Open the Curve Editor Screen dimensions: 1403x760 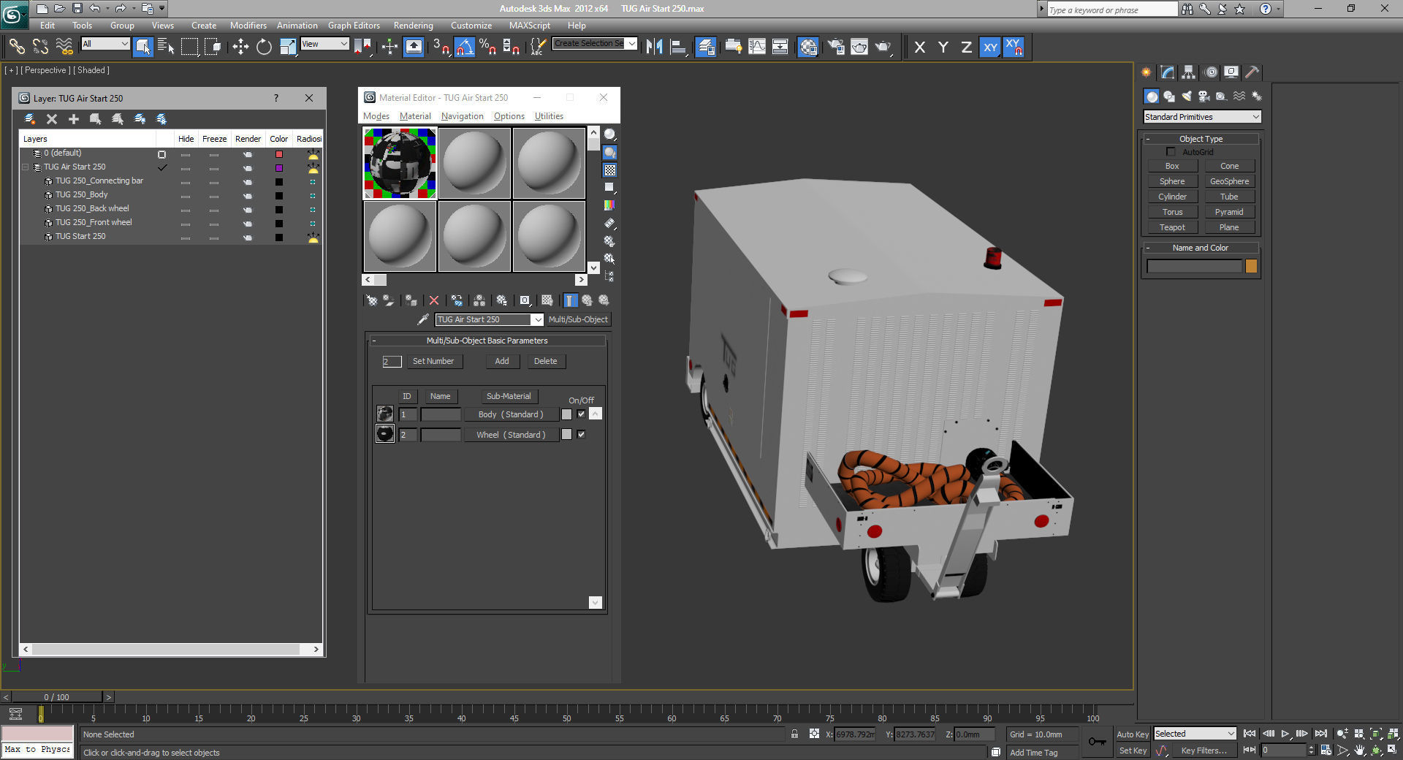click(x=757, y=47)
